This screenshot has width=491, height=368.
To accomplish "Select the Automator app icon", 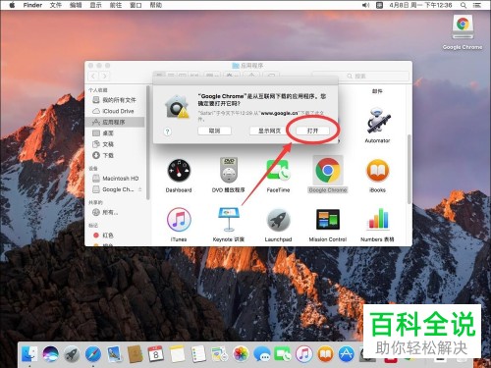I will pyautogui.click(x=377, y=121).
